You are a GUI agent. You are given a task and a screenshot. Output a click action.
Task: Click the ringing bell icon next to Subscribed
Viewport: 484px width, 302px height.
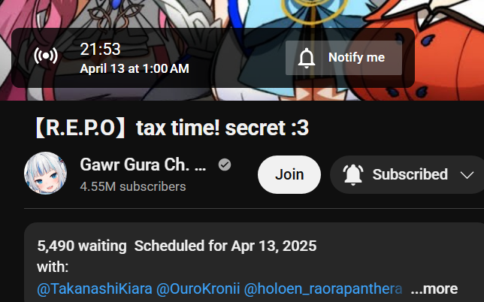[x=353, y=174]
